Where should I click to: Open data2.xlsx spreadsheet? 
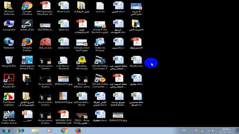click(63, 43)
